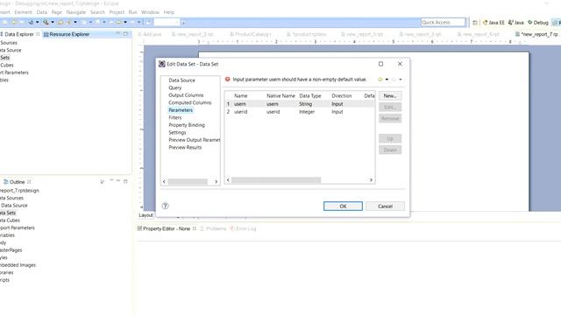
Task: Switch to Java perspective
Action: (x=516, y=23)
